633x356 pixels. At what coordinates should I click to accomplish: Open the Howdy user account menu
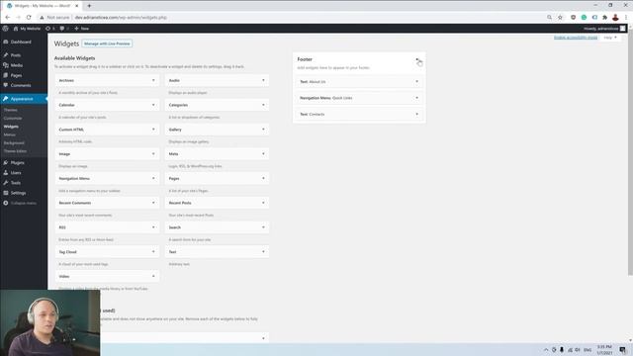[x=604, y=29]
